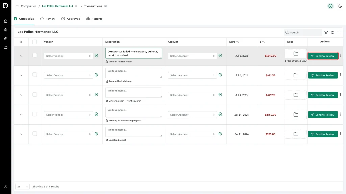Open the company switcher next to Los Pollos Hermanos LLC
346x194 pixels.
click(x=76, y=6)
